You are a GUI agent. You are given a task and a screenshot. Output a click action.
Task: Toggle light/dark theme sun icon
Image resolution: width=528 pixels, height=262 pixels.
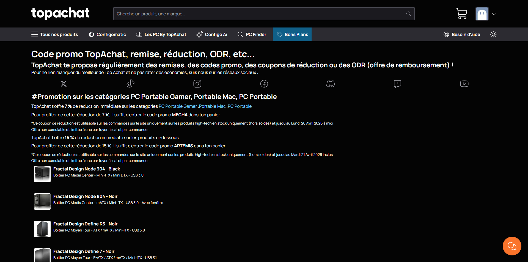point(493,34)
